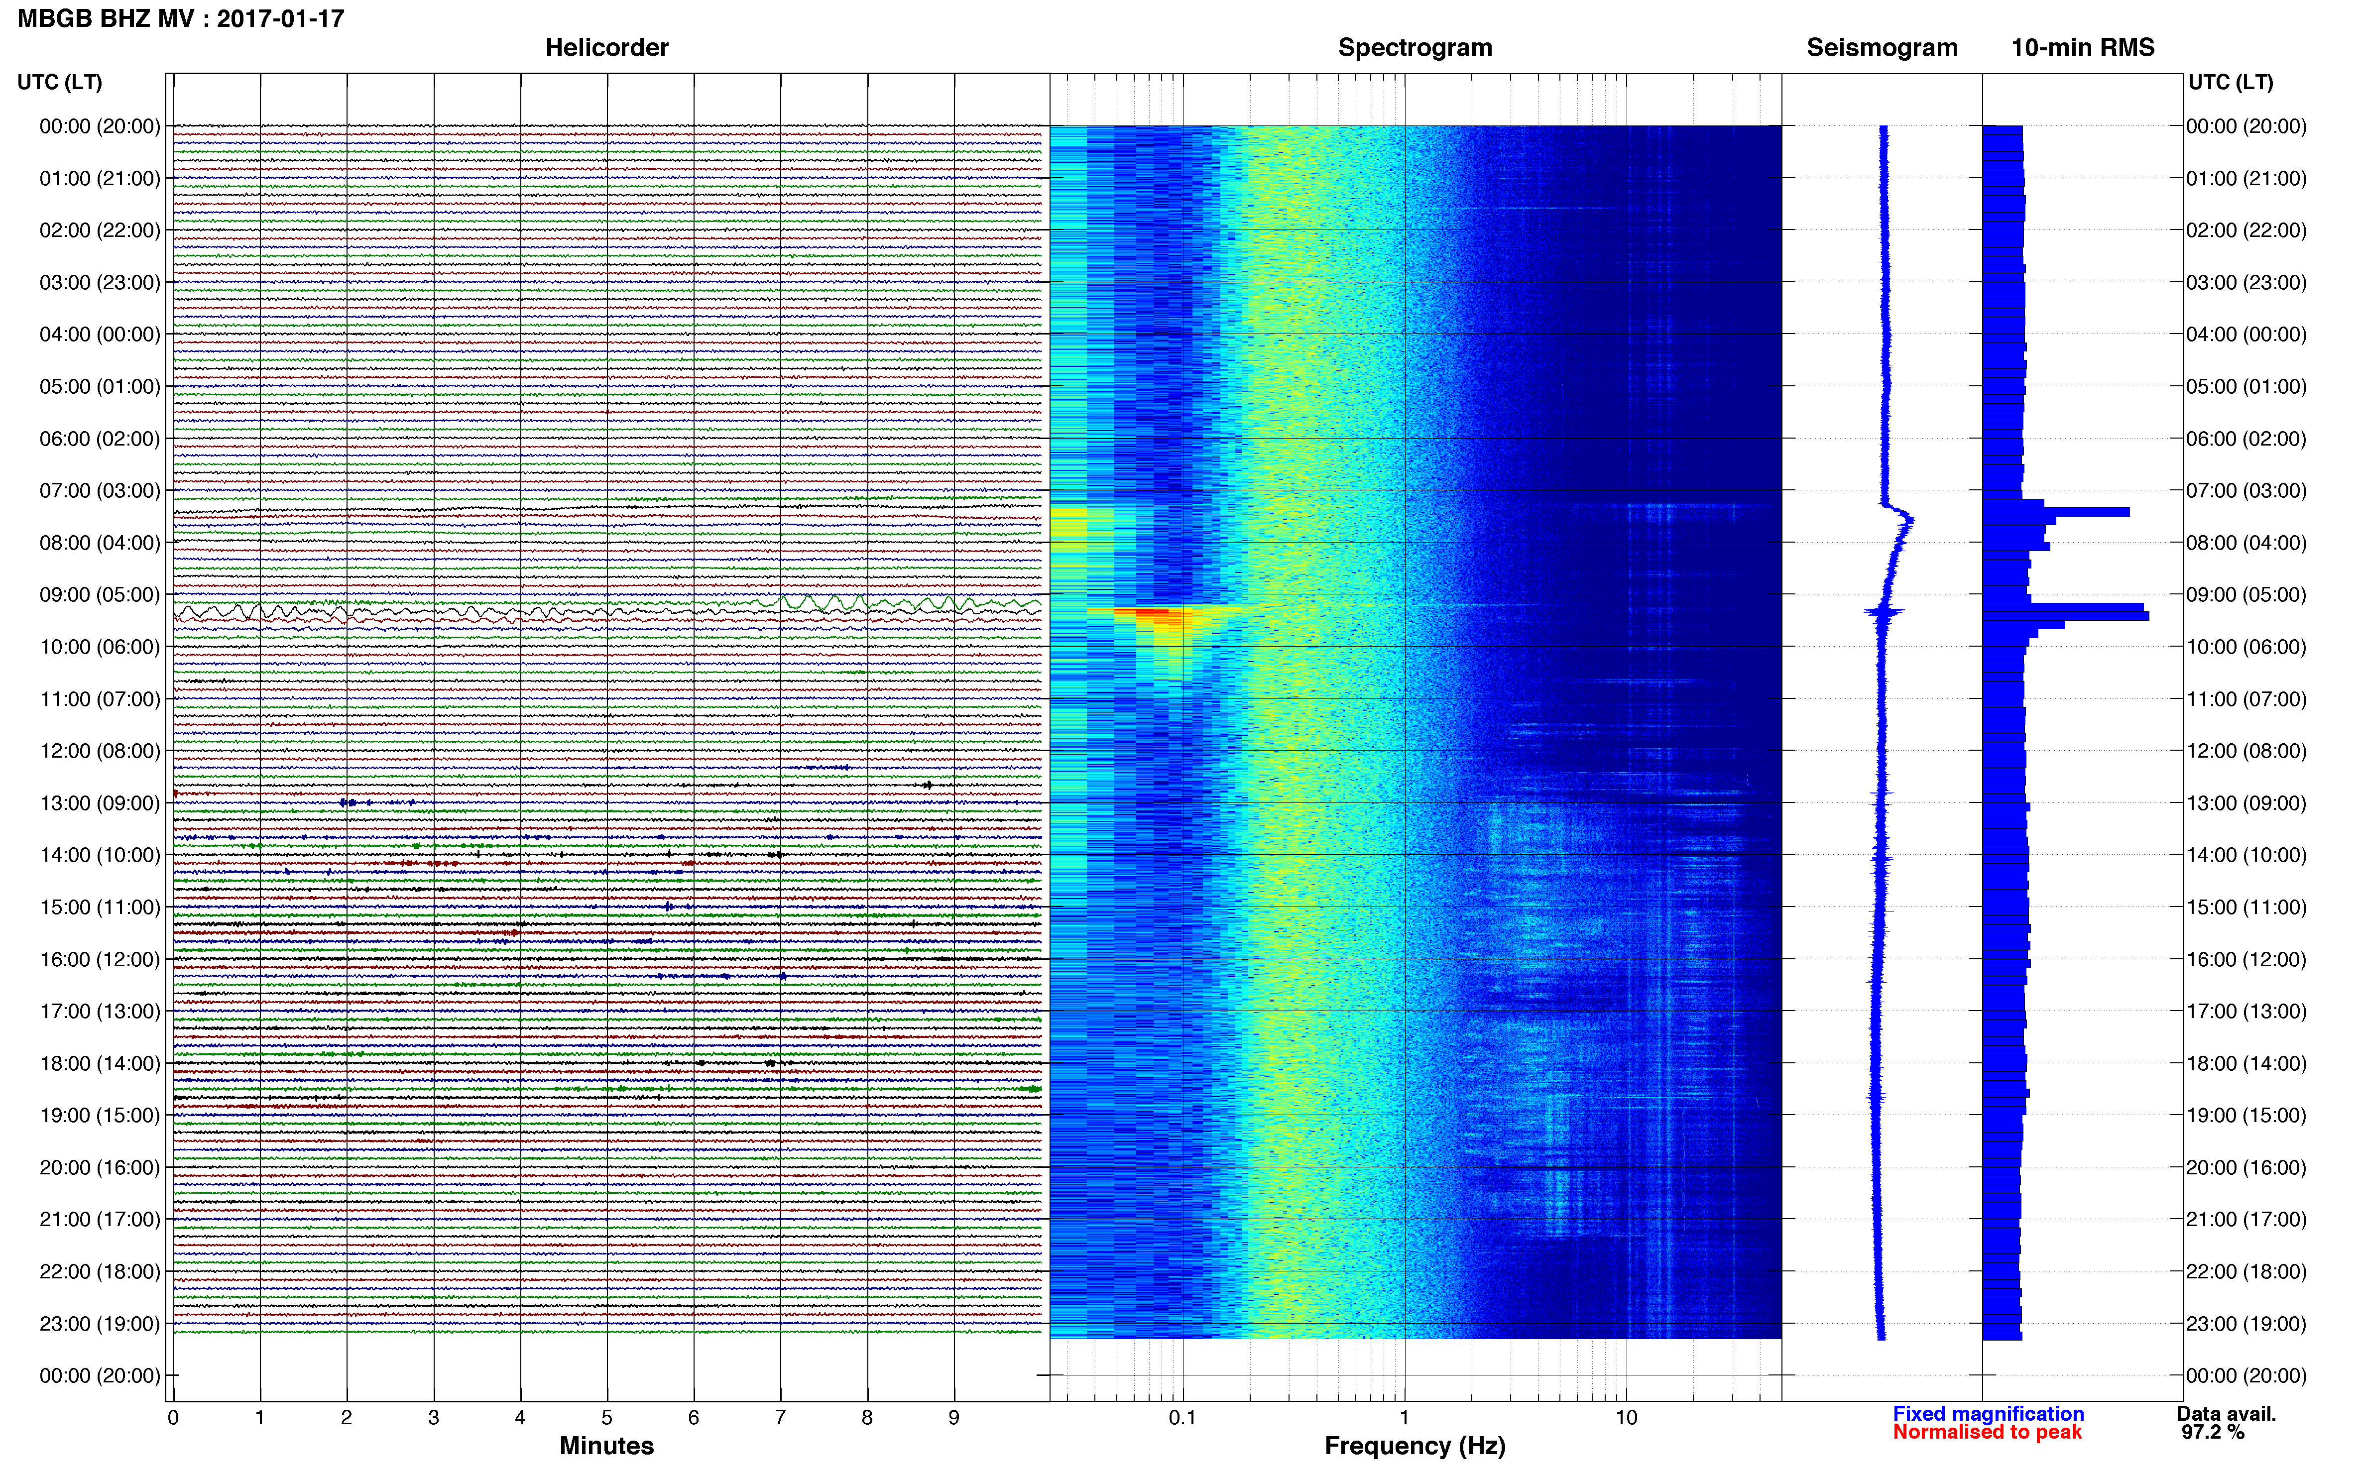The height and width of the screenshot is (1475, 2360).
Task: Select 10:00 (06:00) on the right time axis
Action: point(2246,647)
